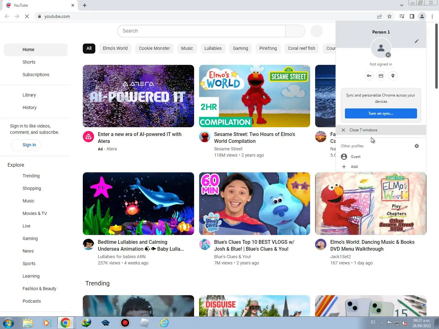Viewport: 439px width, 329px height.
Task: Select Guest profile
Action: [x=381, y=157]
